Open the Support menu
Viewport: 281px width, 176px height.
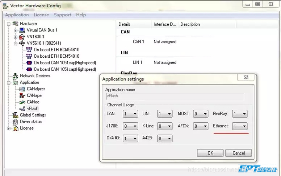63,15
